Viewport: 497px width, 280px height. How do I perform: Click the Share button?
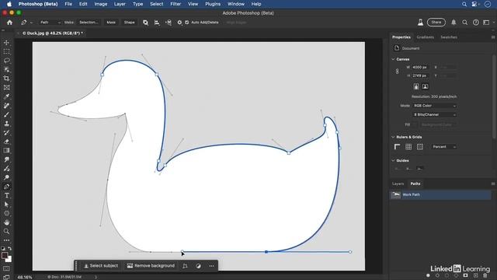tap(436, 23)
